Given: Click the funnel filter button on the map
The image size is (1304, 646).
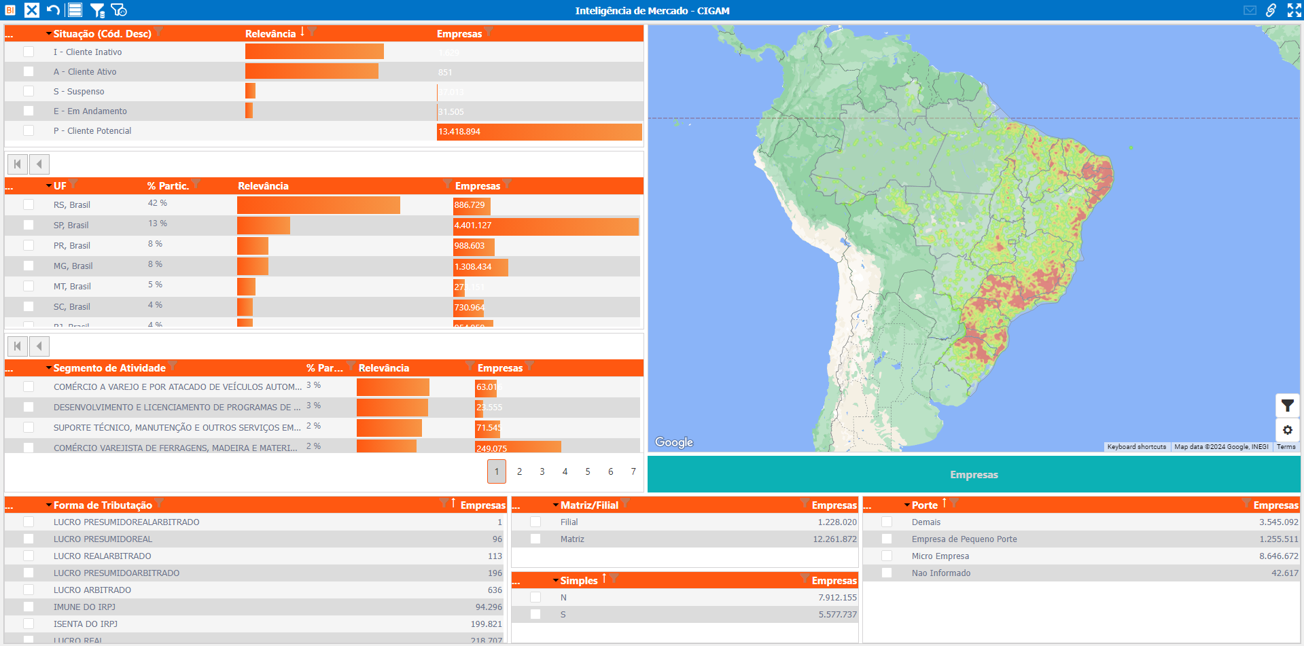Looking at the screenshot, I should 1288,406.
